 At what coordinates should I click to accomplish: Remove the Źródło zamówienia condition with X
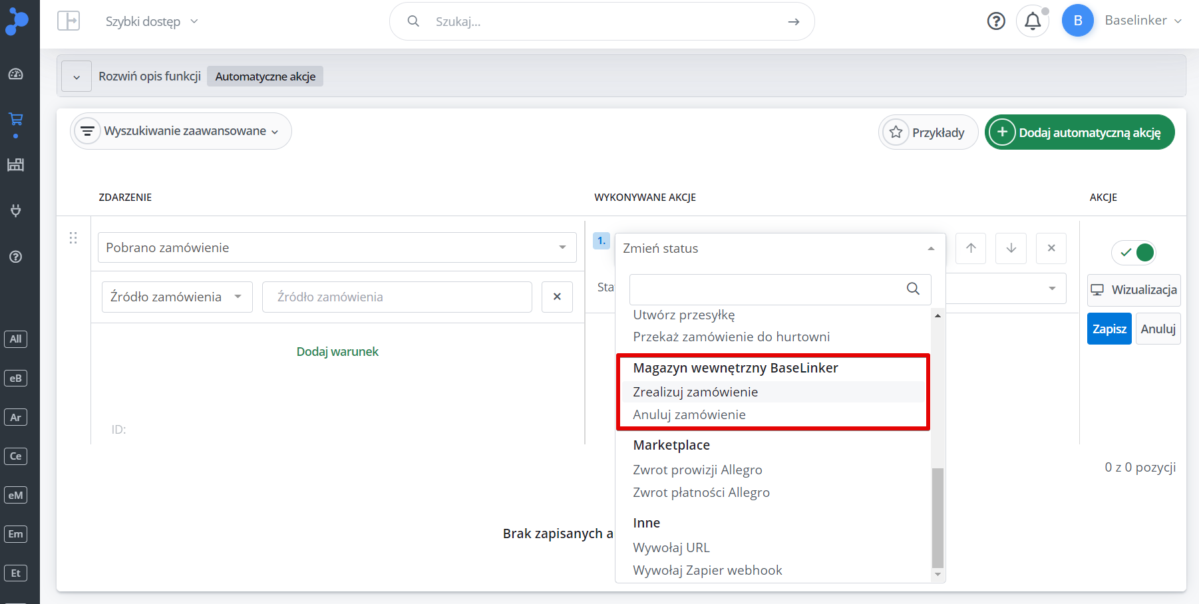click(x=558, y=297)
